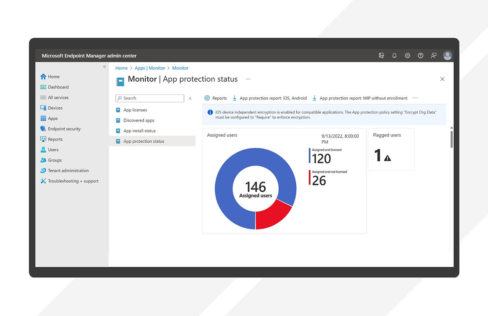This screenshot has width=488, height=316.
Task: Click the flagged users warning triangle
Action: coord(387,158)
